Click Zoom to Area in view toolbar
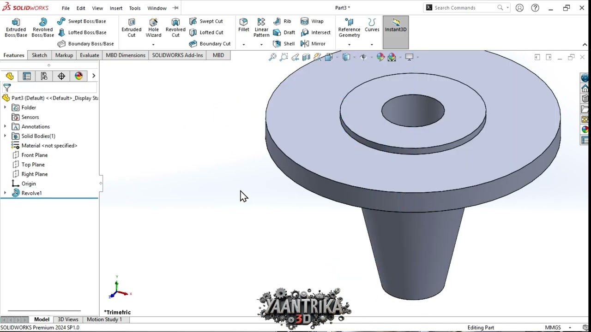This screenshot has width=591, height=332. pos(284,57)
